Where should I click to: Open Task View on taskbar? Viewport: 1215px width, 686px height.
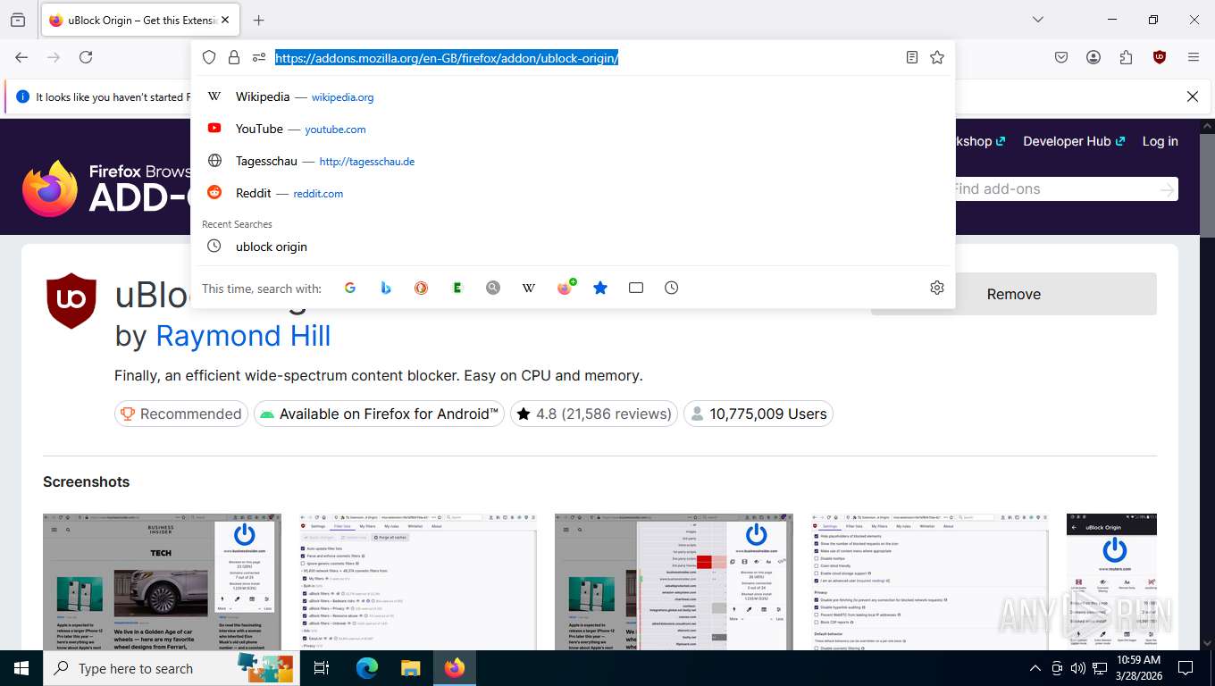[x=322, y=668]
